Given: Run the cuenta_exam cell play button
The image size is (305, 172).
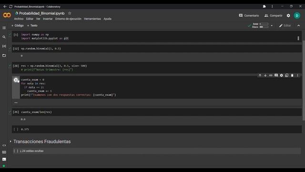Looking at the screenshot, I should click(x=16, y=80).
